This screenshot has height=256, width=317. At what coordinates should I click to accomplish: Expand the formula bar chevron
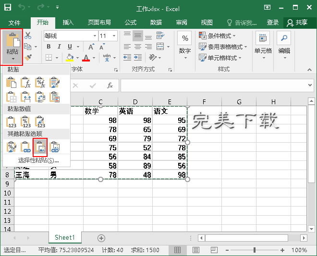click(x=310, y=85)
